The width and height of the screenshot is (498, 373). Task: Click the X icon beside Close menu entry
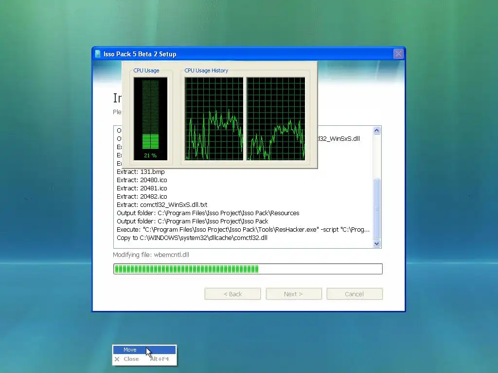117,359
